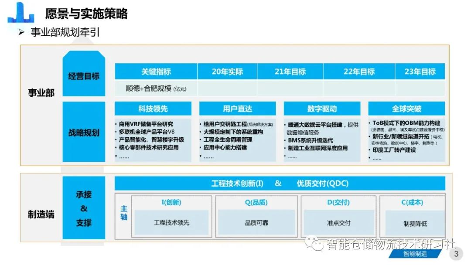Image resolution: width=471 pixels, height=265 pixels.
Task: Click the 20年实际 column header
Action: 227,71
